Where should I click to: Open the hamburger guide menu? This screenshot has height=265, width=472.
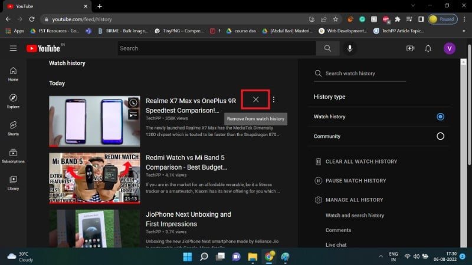click(13, 48)
